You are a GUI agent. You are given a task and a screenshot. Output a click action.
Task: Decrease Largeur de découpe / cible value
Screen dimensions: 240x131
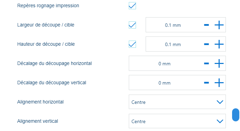(x=207, y=25)
